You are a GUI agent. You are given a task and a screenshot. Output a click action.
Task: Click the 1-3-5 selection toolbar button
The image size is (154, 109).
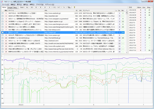54,7
